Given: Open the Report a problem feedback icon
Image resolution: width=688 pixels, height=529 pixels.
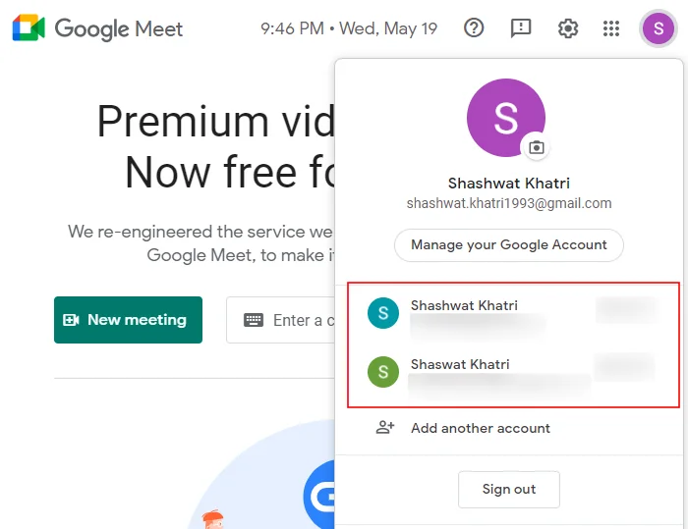Looking at the screenshot, I should (x=521, y=28).
